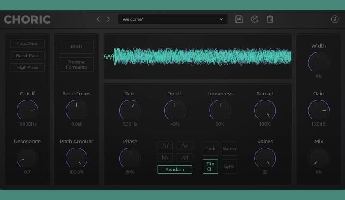Select the rising sawtooth waveform icon
Image resolution: width=345 pixels, height=200 pixels.
[184, 157]
